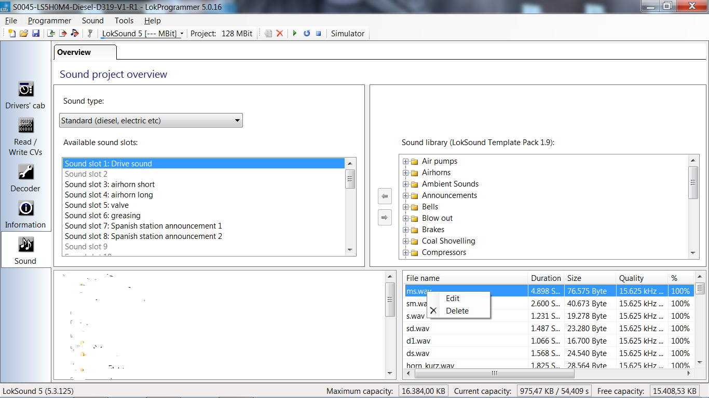Viewport: 709px width, 398px height.
Task: Open the Drivers' cab sidebar panel
Action: [x=25, y=95]
